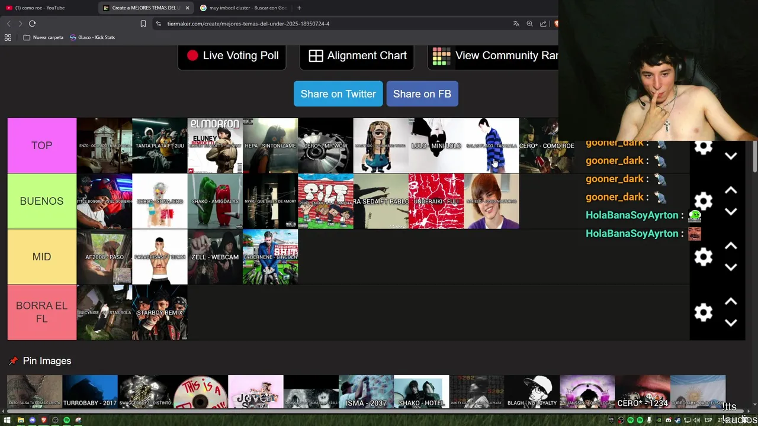Click the translate page icon
The width and height of the screenshot is (758, 426).
pyautogui.click(x=516, y=24)
